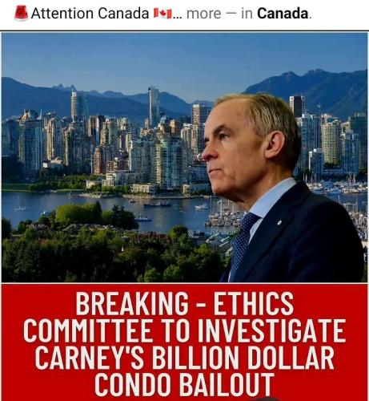Image resolution: width=369 pixels, height=401 pixels.
Task: Open the Vancouver skyline post image
Action: point(184,157)
